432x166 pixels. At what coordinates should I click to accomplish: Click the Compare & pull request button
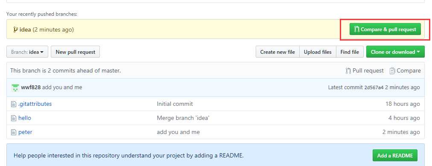point(385,29)
